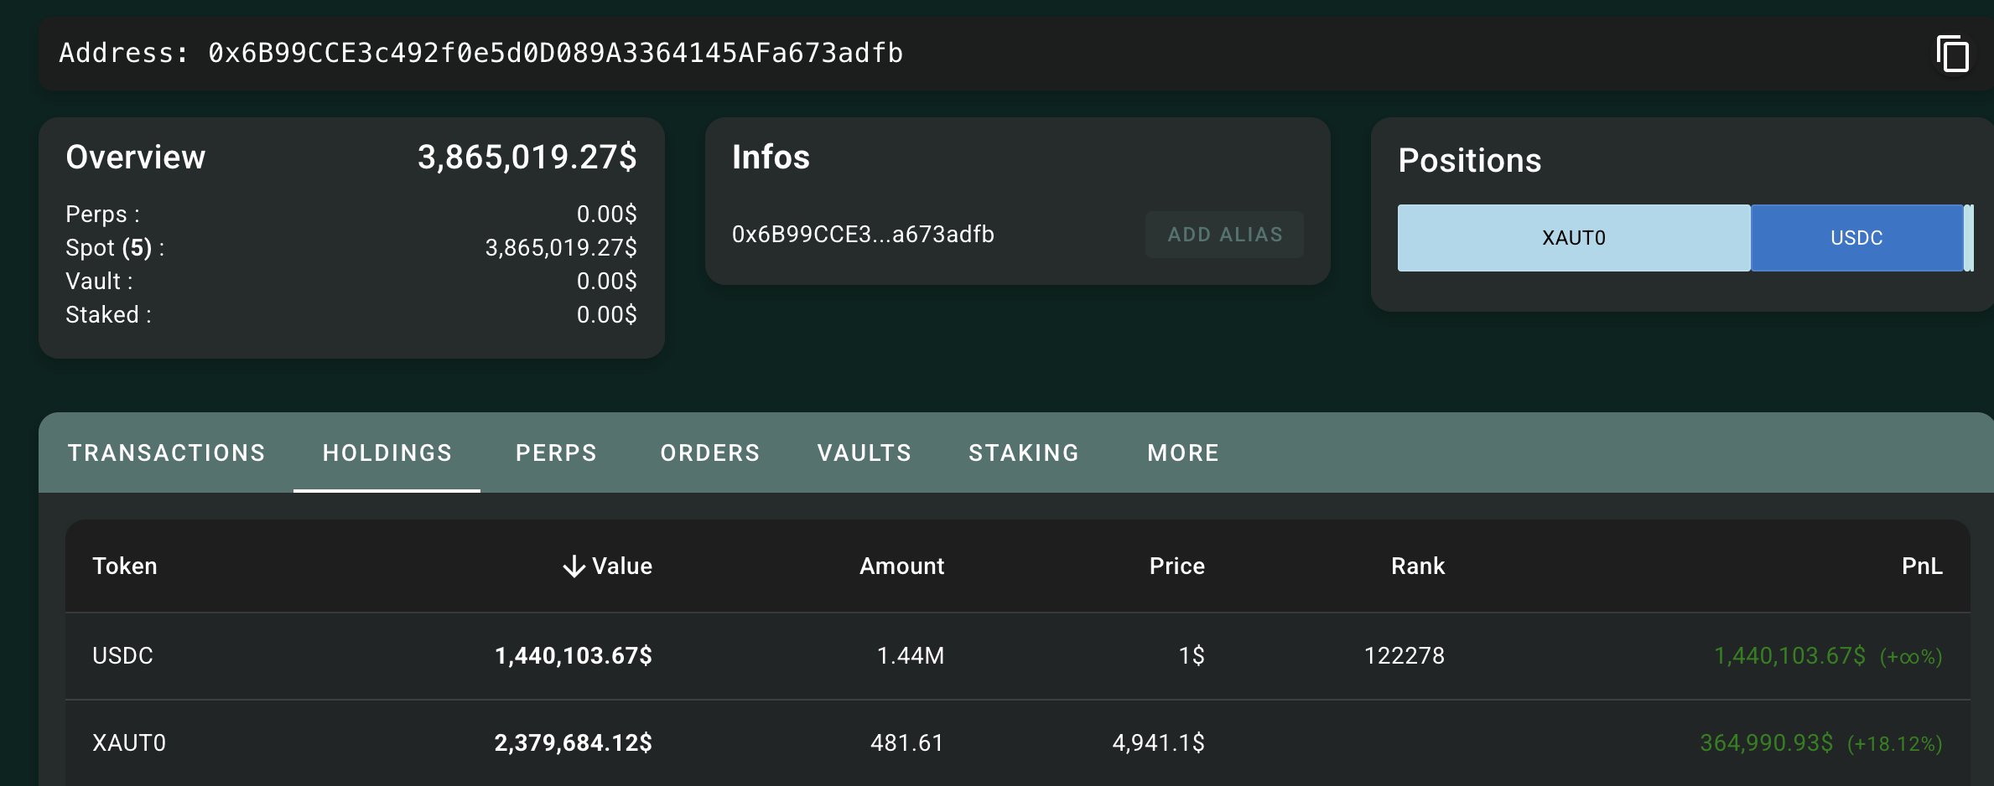Image resolution: width=1994 pixels, height=786 pixels.
Task: Click the USDC positions bar segment
Action: pyautogui.click(x=1856, y=238)
